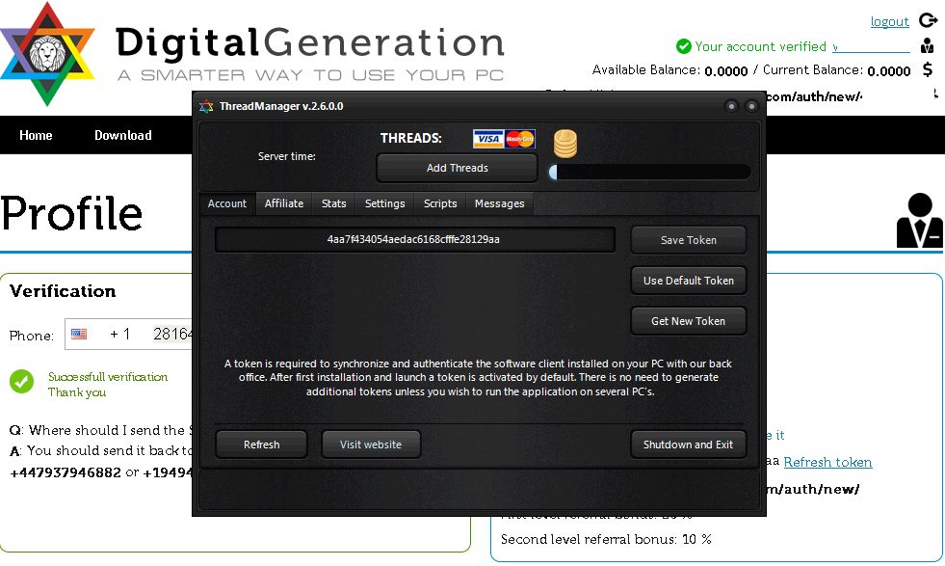Click the phone number input field

[x=129, y=335]
